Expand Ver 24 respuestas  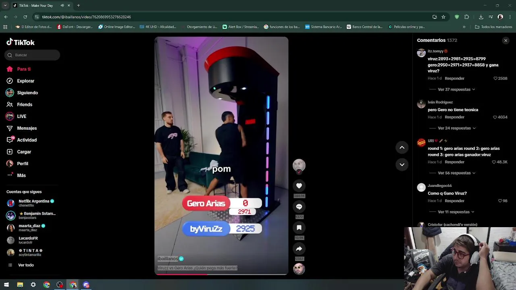tap(457, 128)
